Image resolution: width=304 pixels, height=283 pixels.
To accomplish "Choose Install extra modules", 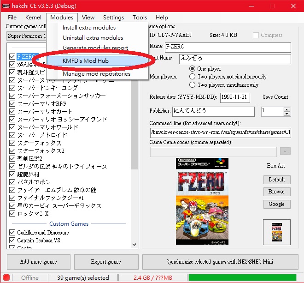I will (x=89, y=28).
